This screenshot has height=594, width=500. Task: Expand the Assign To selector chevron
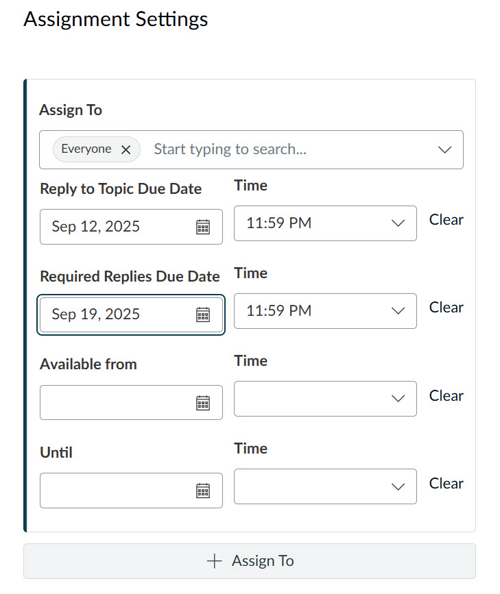pos(444,149)
